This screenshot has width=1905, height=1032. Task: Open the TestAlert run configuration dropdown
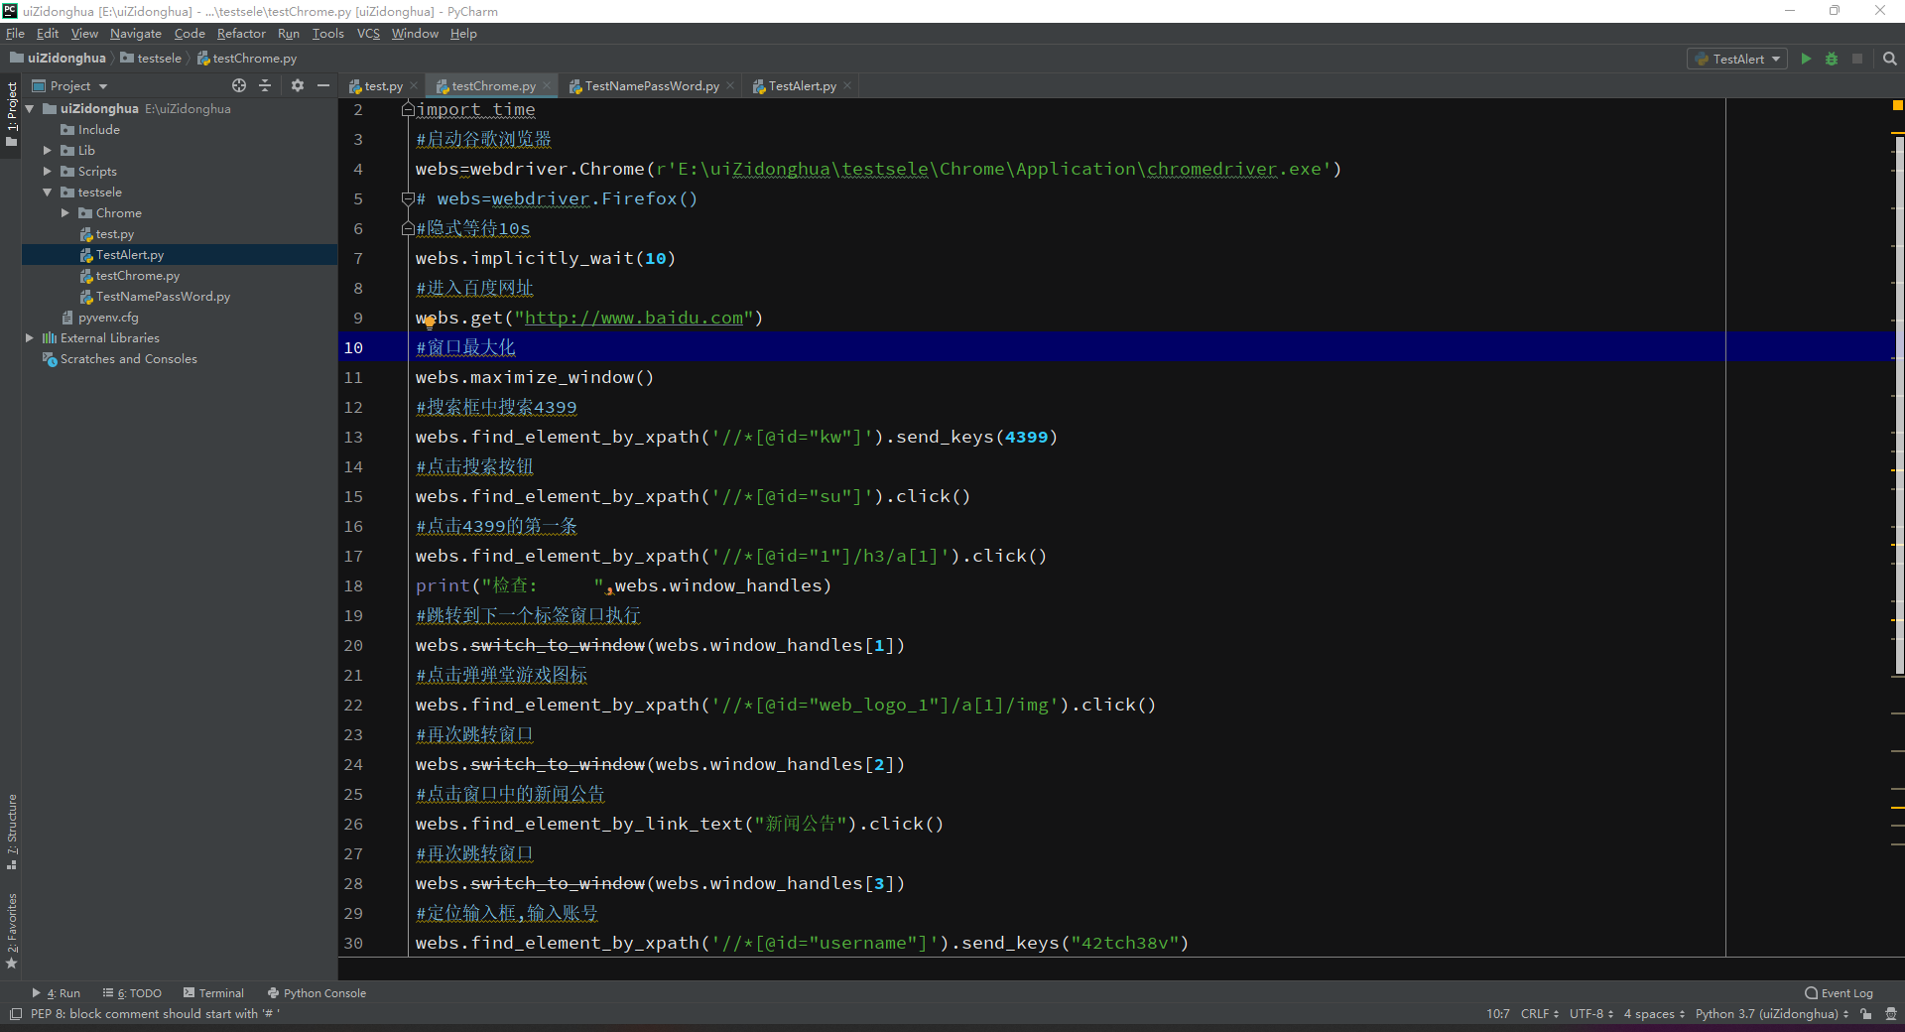coord(1736,59)
